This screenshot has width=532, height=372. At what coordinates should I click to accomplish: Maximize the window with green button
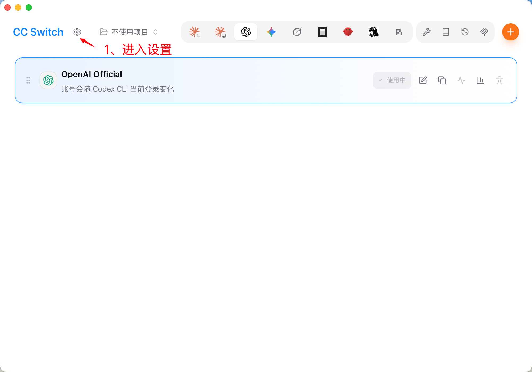click(x=29, y=7)
